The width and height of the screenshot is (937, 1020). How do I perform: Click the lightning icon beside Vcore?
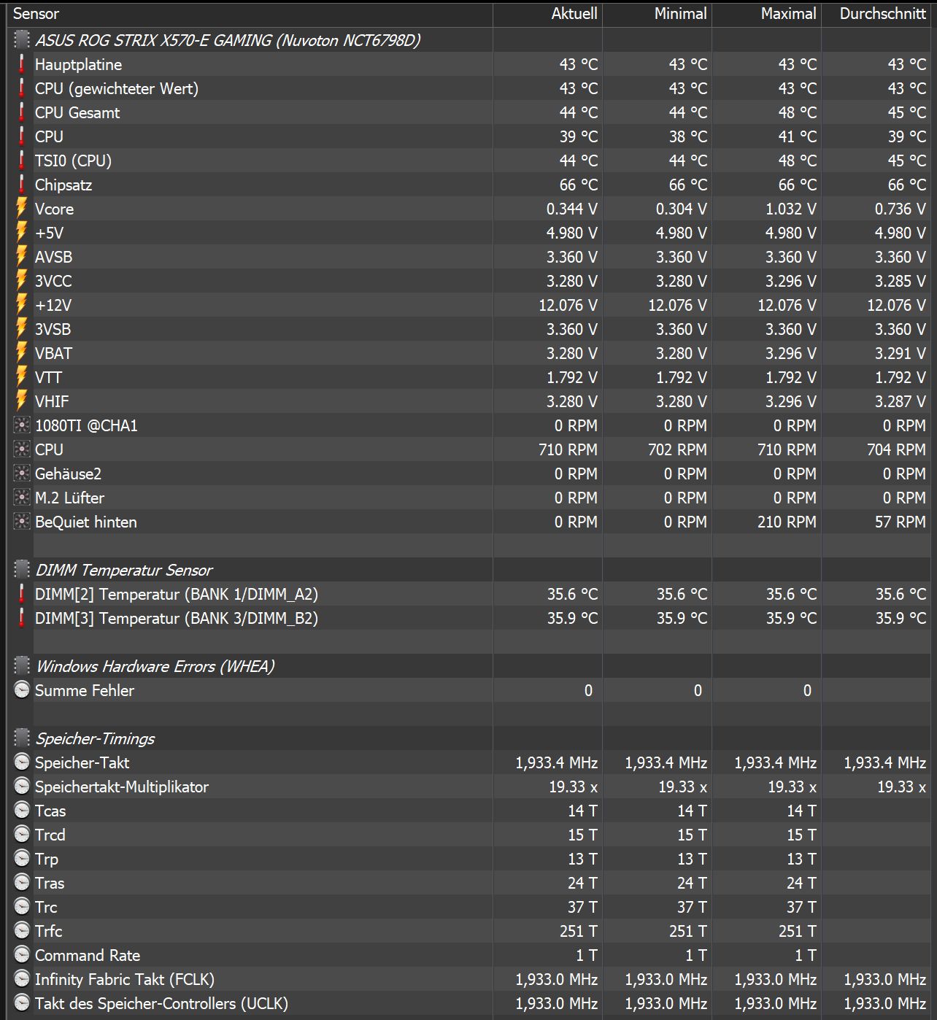pos(22,209)
